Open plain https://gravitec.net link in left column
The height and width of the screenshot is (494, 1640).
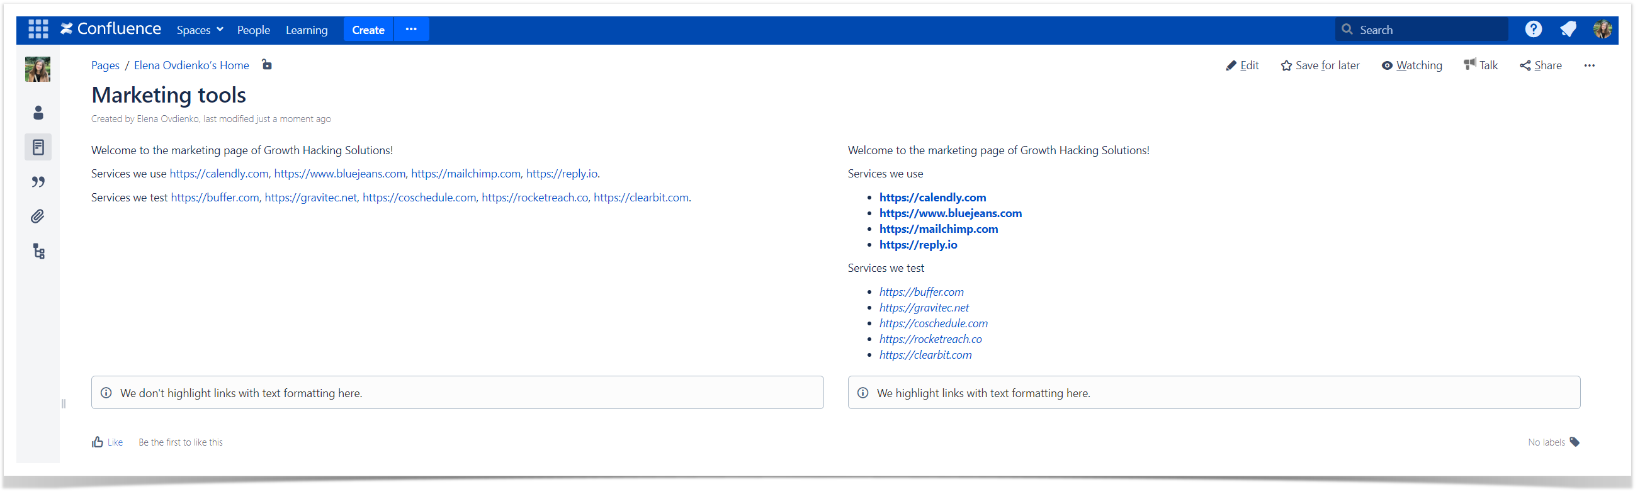[310, 198]
